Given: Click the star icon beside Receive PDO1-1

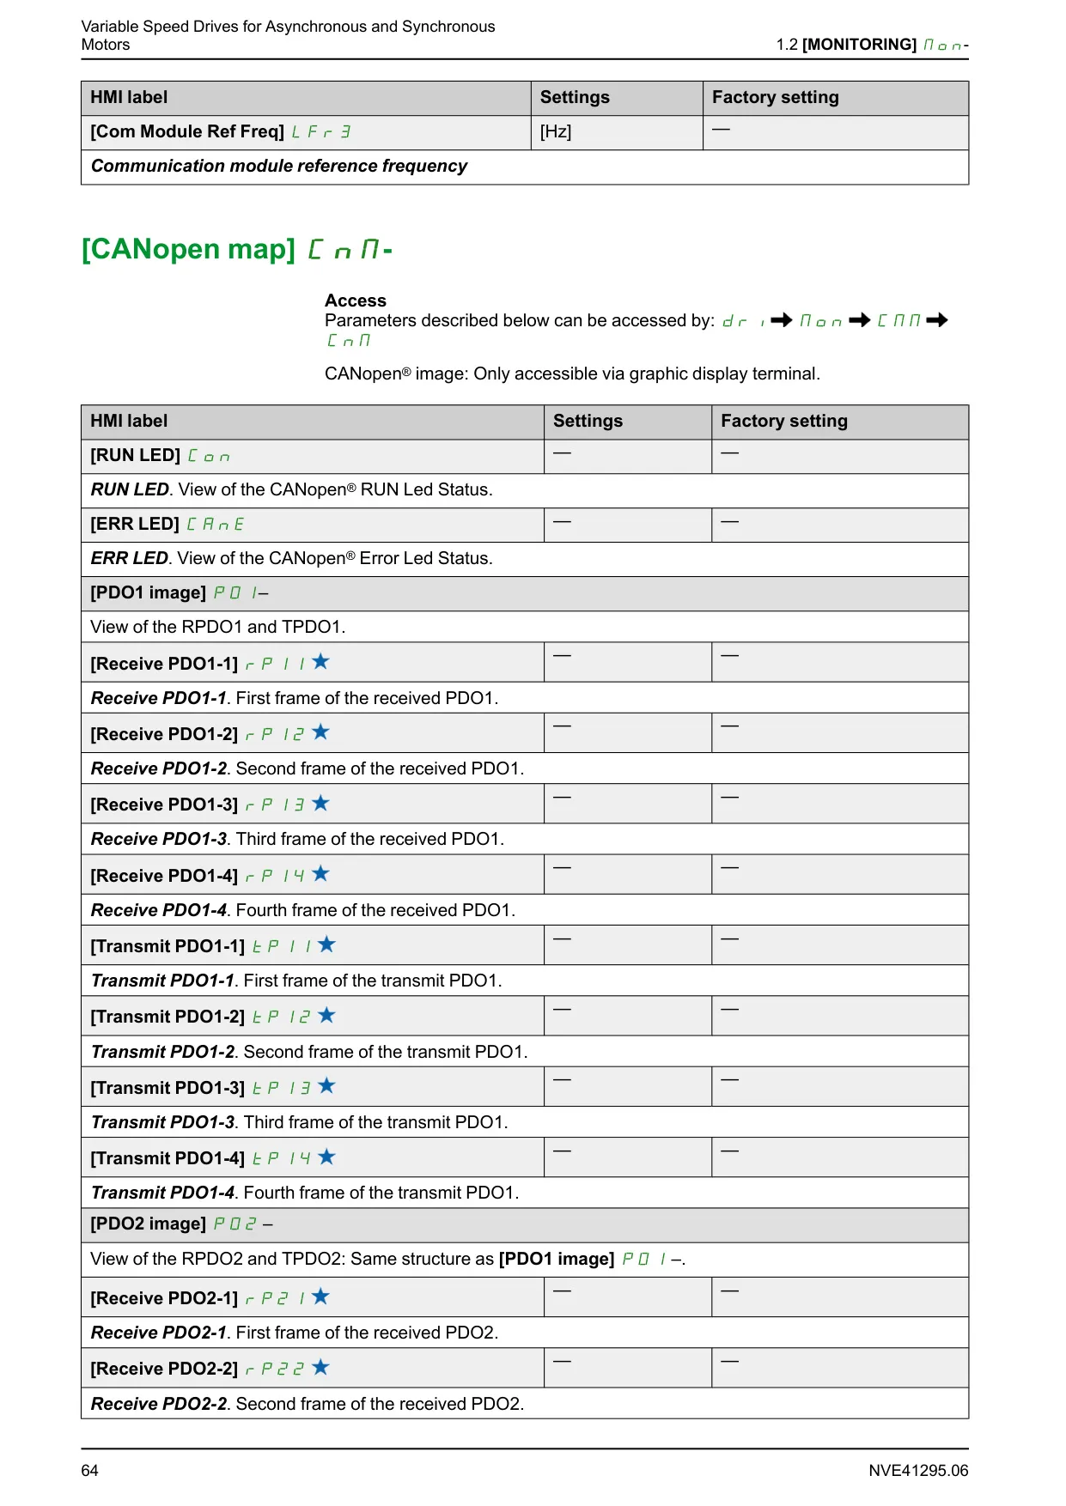Looking at the screenshot, I should (320, 661).
